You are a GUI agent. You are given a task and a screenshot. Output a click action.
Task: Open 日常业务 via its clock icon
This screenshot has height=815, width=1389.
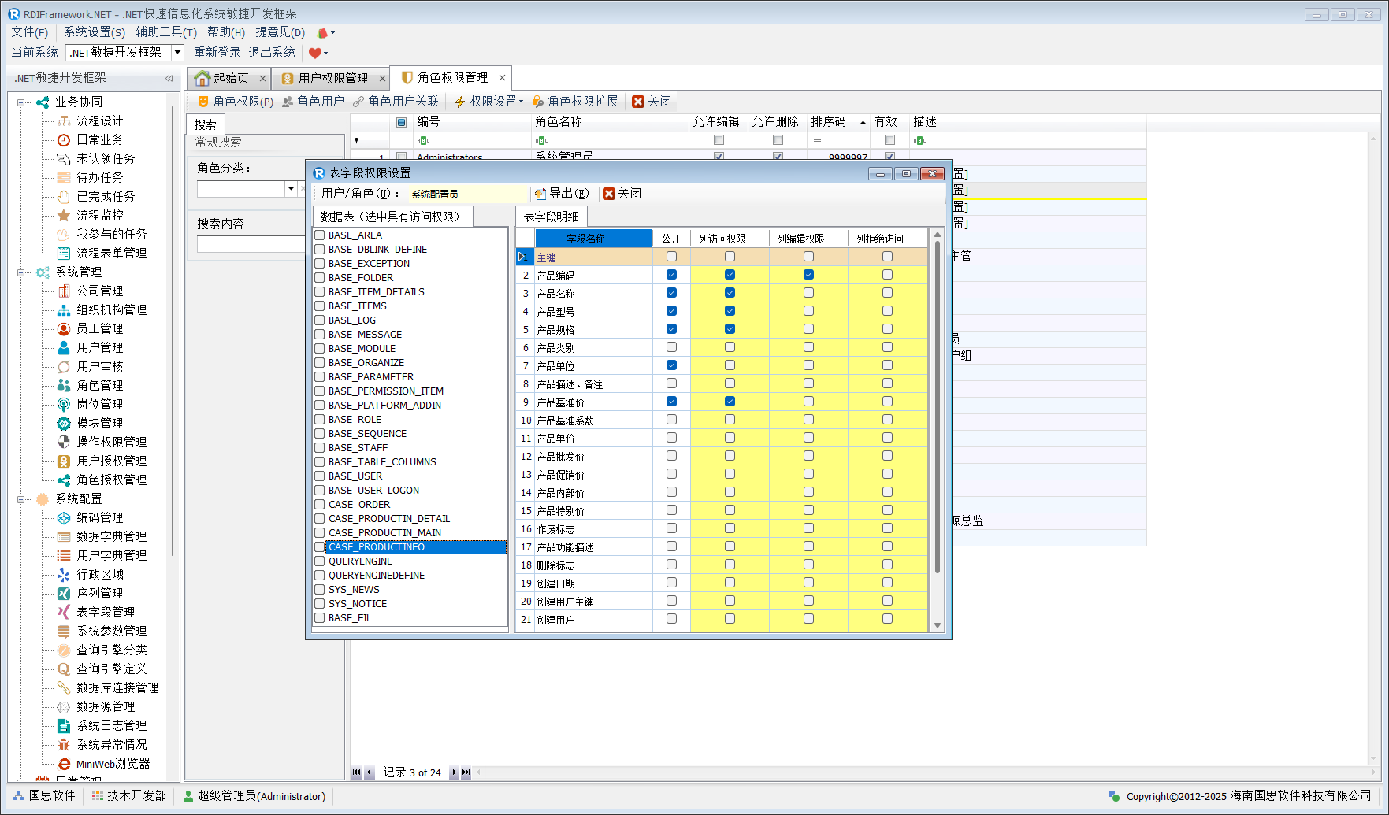(x=64, y=139)
